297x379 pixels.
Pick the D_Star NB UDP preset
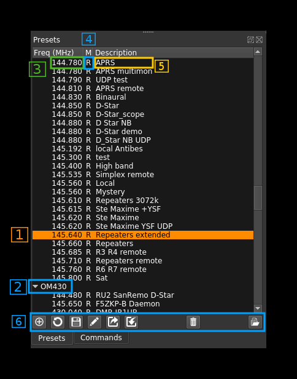tap(143, 140)
